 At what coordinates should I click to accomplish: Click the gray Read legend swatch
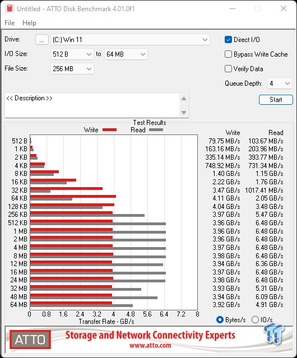pos(156,129)
